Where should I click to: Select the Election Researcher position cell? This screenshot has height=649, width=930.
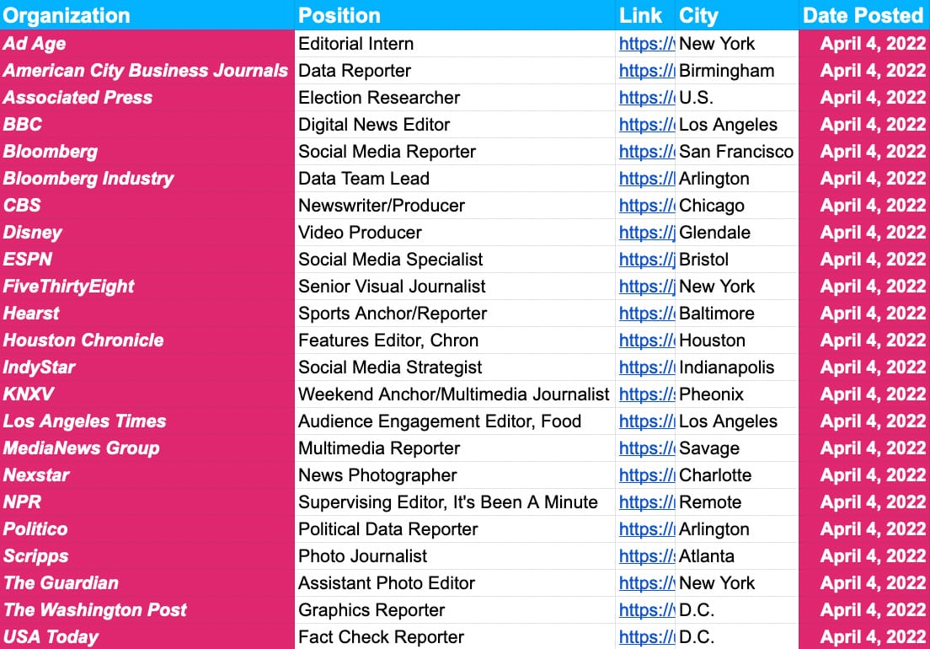[379, 98]
